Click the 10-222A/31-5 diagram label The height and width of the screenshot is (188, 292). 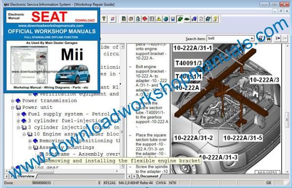243,138
